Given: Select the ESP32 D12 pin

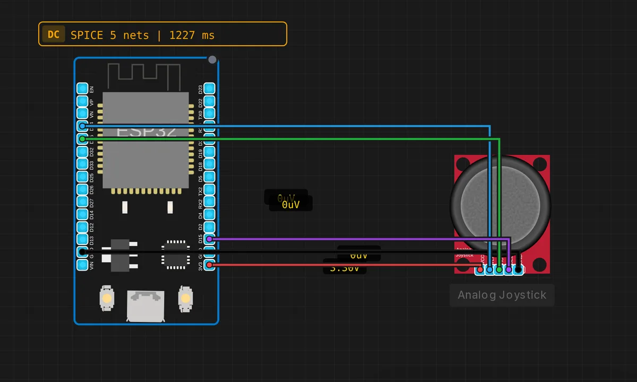Looking at the screenshot, I should click(x=82, y=227).
